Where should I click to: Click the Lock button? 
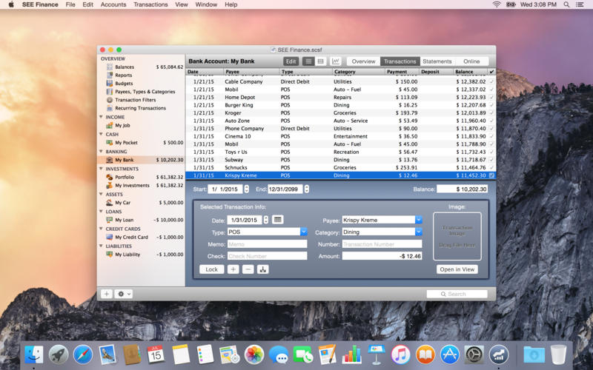(211, 269)
